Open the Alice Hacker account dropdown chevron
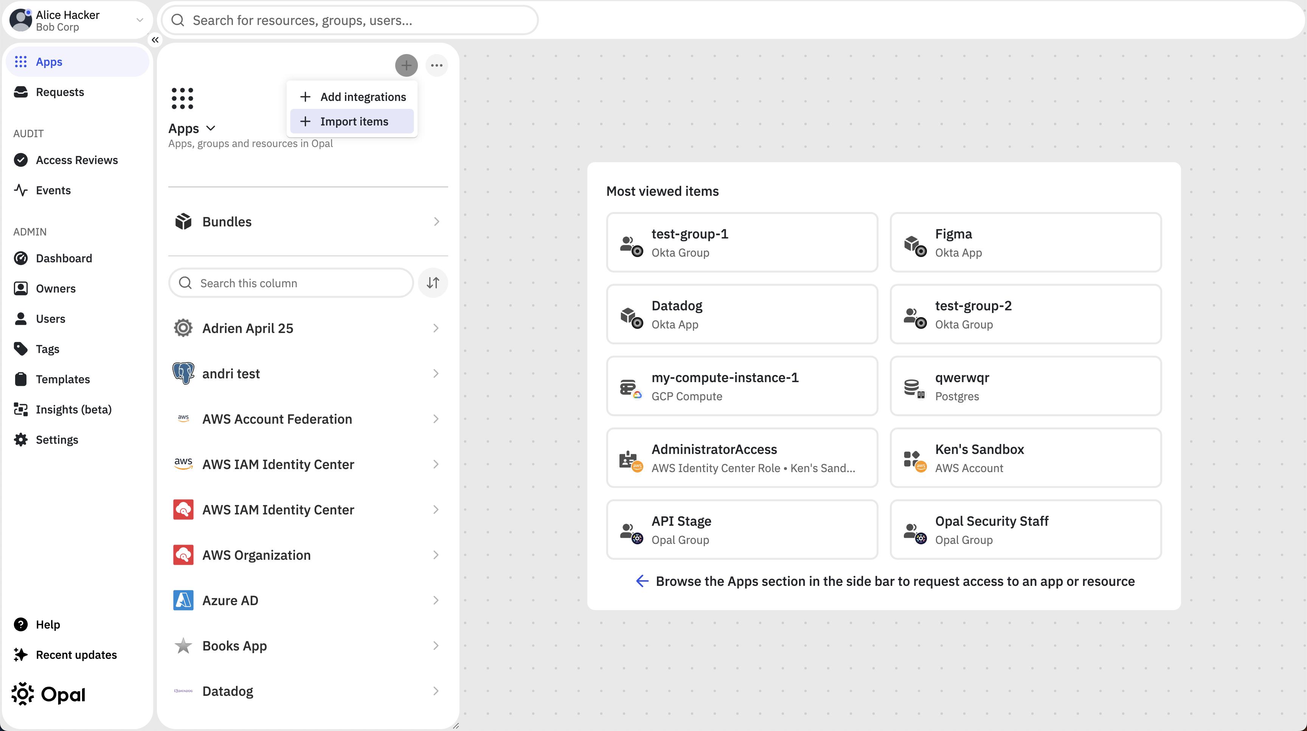The width and height of the screenshot is (1307, 731). pos(140,20)
